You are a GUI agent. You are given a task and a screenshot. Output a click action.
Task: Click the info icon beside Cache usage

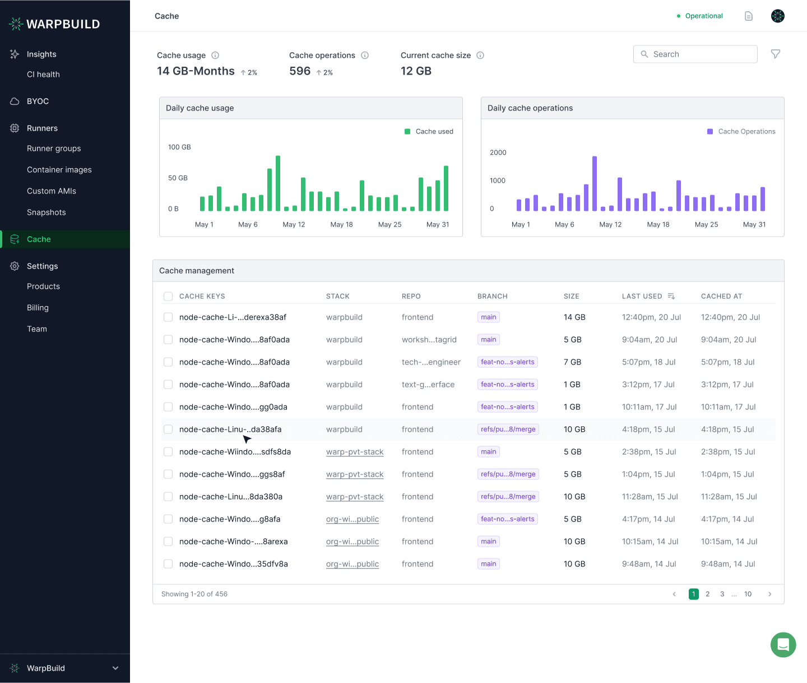click(215, 56)
